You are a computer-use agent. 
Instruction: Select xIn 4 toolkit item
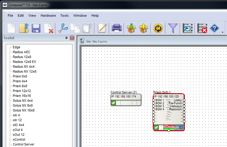click(x=16, y=115)
